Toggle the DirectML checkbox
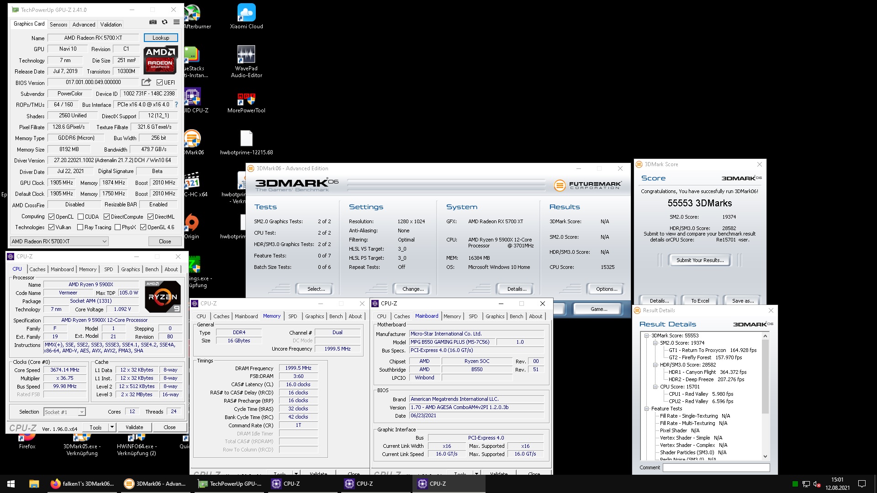 point(150,217)
